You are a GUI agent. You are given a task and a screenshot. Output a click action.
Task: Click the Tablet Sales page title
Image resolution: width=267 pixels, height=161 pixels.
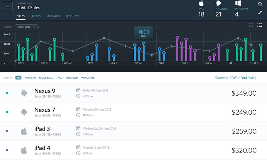point(29,8)
